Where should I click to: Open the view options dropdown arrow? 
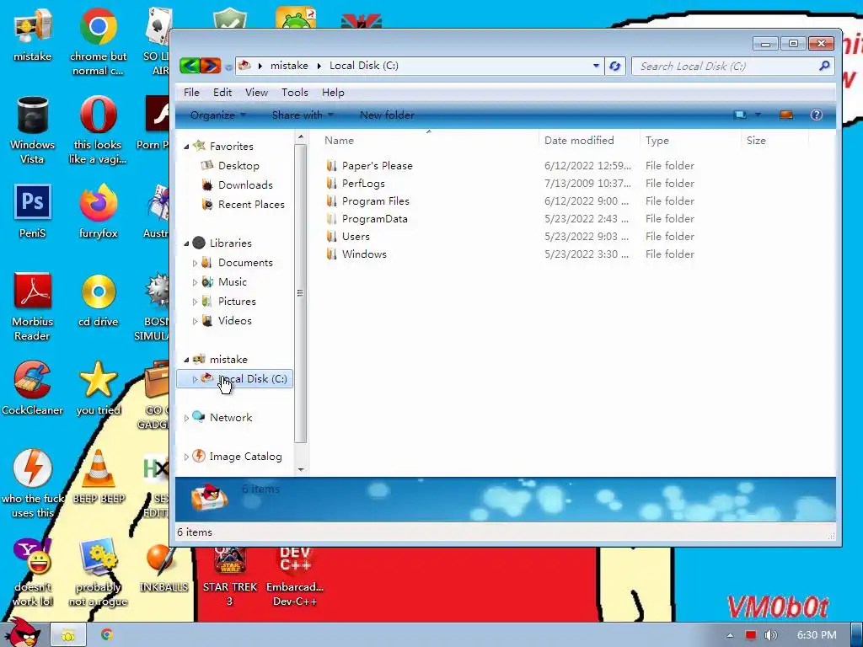pyautogui.click(x=758, y=115)
